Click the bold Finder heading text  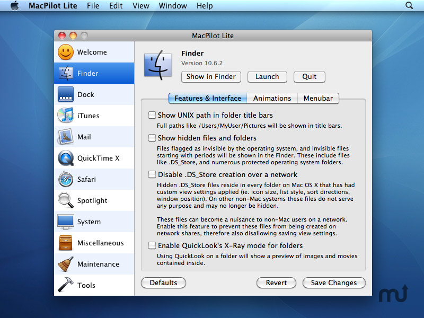click(192, 54)
